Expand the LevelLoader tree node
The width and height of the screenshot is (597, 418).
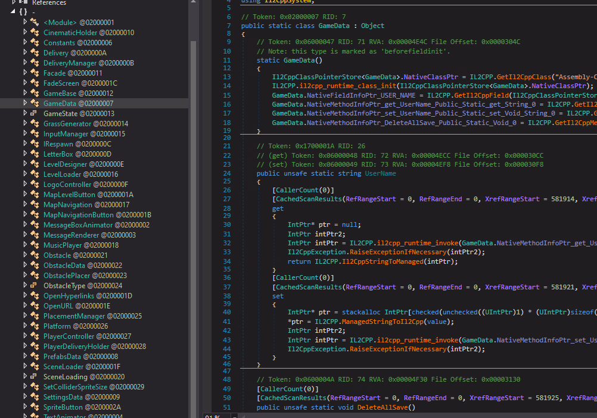(x=25, y=174)
